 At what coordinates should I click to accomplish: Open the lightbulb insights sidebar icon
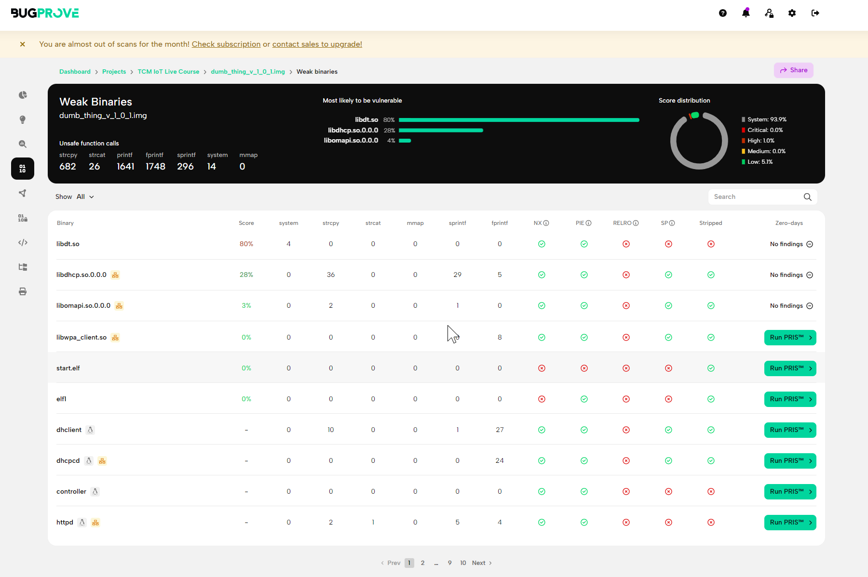22,119
